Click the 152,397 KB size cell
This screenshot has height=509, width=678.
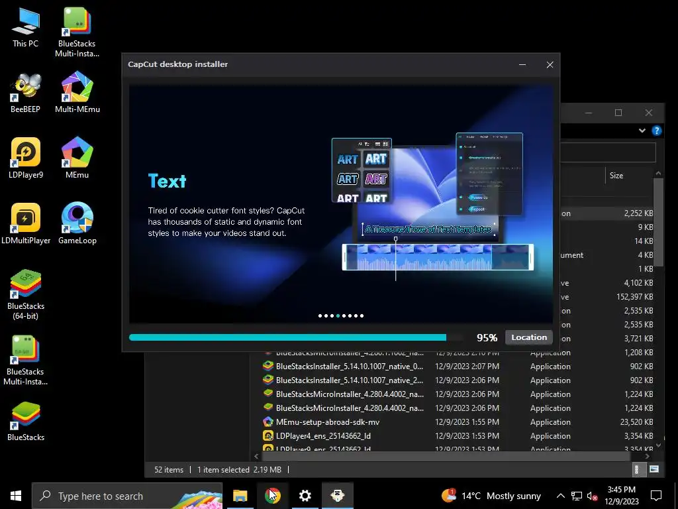(x=634, y=296)
